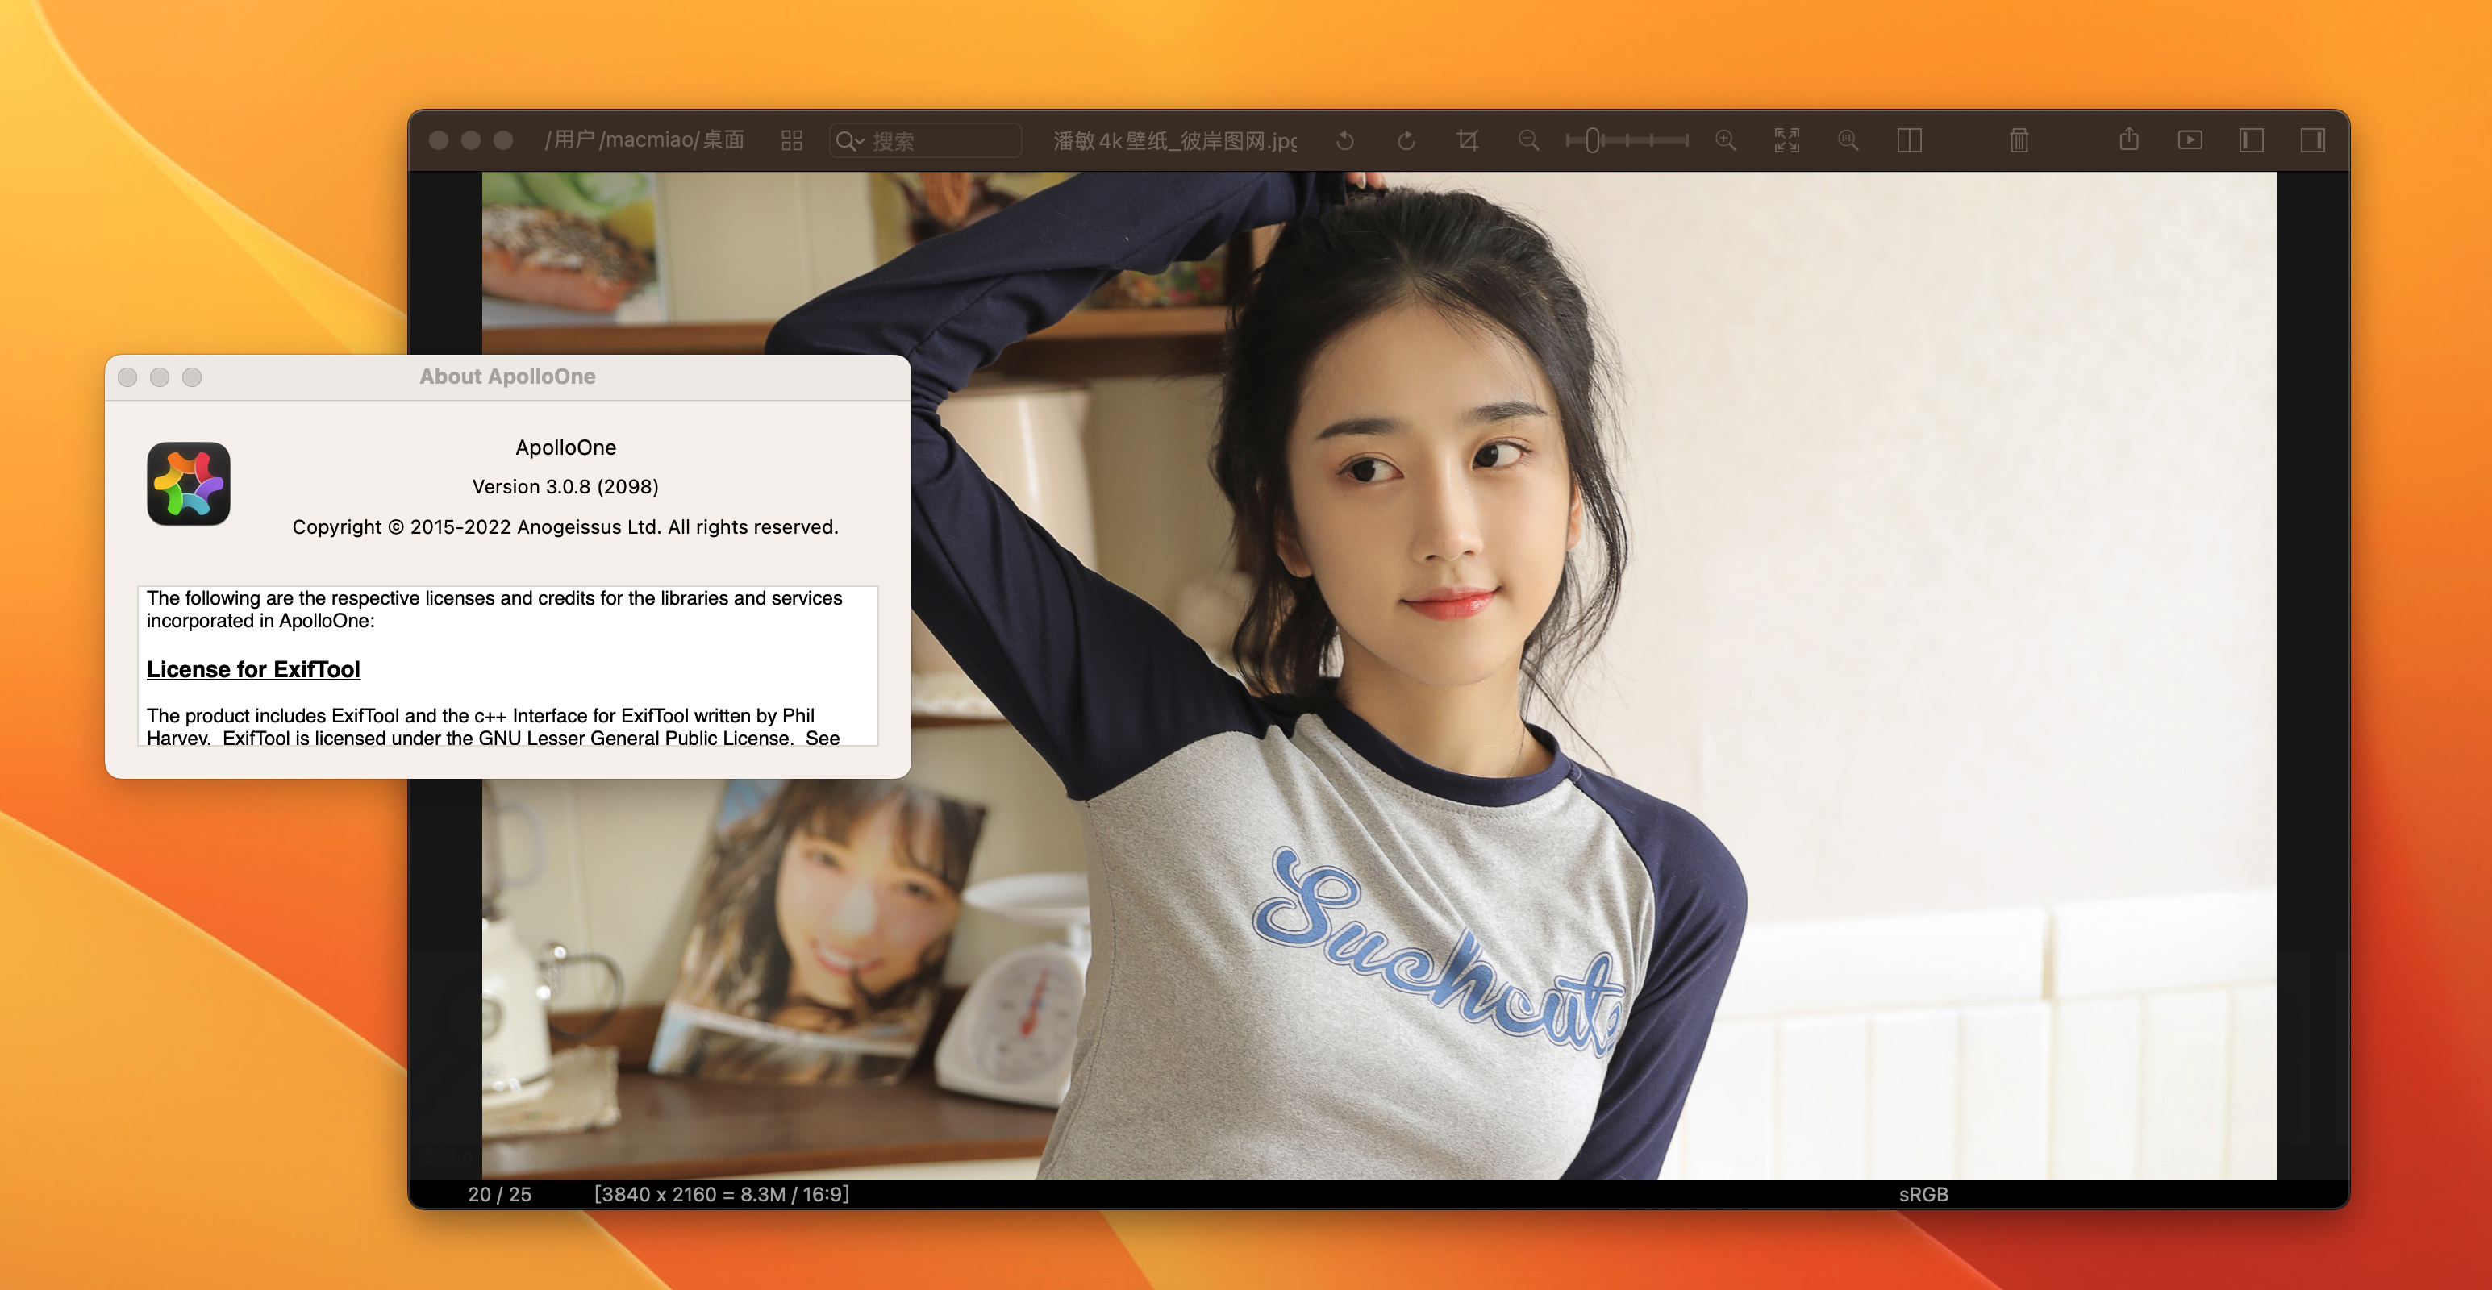Start slideshow playback
The image size is (2492, 1290).
2190,141
